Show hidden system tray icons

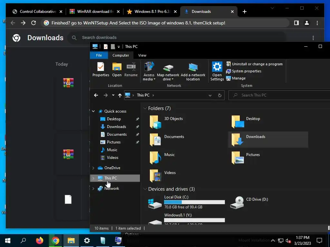[273, 241]
